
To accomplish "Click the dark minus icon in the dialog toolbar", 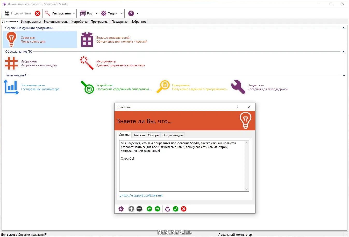I will (x=139, y=209).
